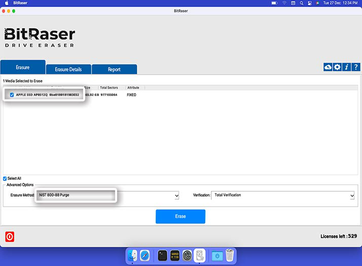This screenshot has height=266, width=362.
Task: Open the settings gear icon
Action: point(337,67)
